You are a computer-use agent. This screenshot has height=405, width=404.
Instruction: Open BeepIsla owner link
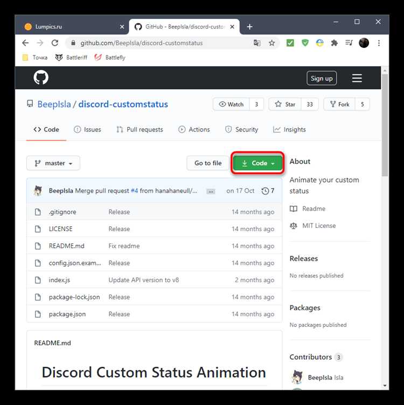tap(54, 104)
